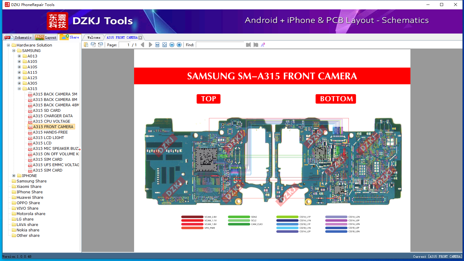464x261 pixels.
Task: Expand the A013 folder
Action: [x=19, y=56]
